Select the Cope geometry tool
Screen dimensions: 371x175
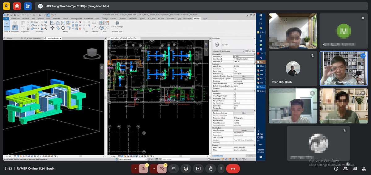[x=36, y=22]
